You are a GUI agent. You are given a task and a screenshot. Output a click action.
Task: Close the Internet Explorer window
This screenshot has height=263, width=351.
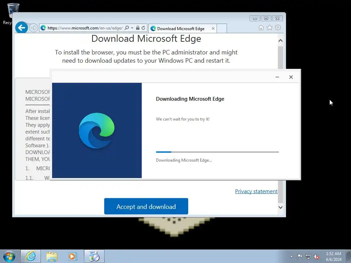point(277,18)
